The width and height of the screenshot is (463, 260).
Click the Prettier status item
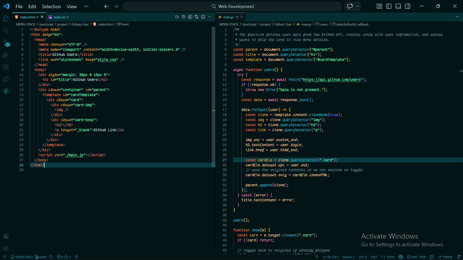445,257
